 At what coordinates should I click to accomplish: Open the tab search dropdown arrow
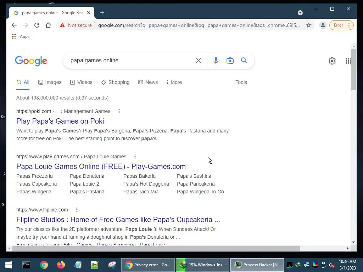pyautogui.click(x=300, y=13)
